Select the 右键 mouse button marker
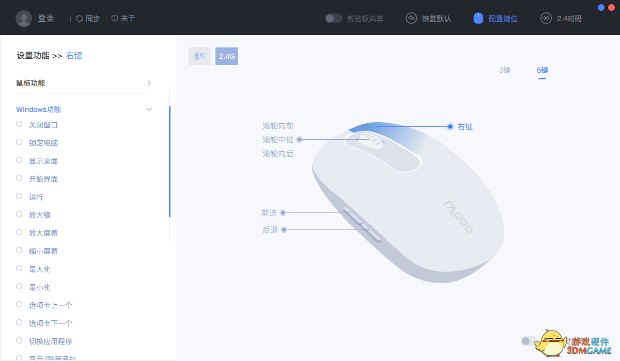The width and height of the screenshot is (620, 361). [450, 126]
